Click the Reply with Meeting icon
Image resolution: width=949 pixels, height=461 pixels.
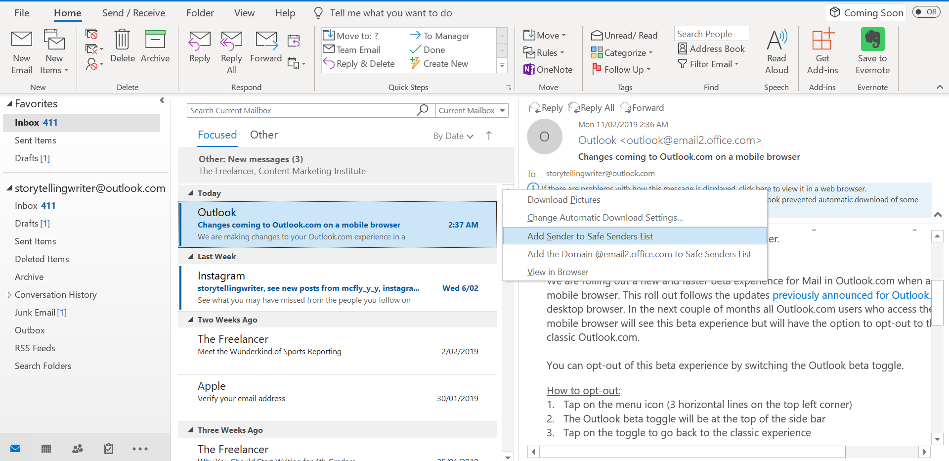coord(294,40)
